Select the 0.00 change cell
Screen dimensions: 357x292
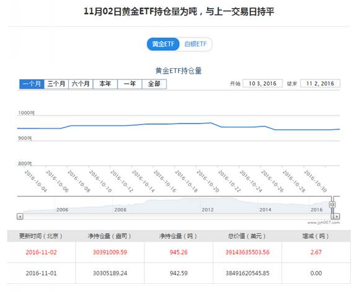pyautogui.click(x=316, y=273)
